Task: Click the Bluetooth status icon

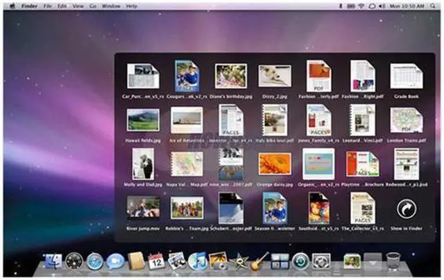Action: pyautogui.click(x=341, y=6)
